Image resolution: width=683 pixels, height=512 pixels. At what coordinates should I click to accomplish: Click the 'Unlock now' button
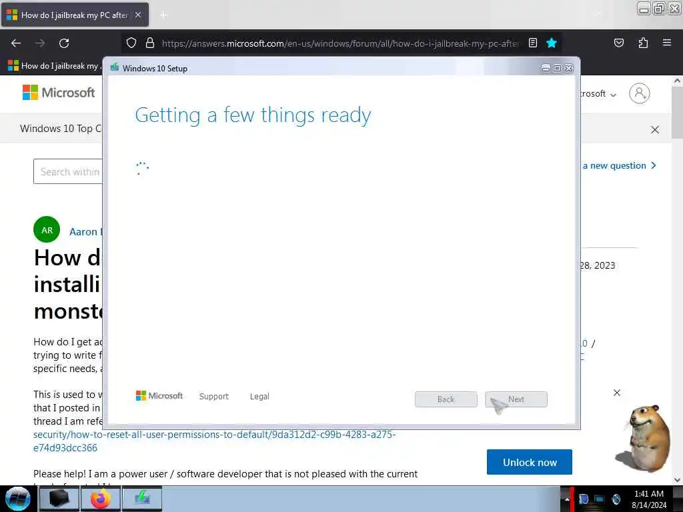(x=529, y=462)
